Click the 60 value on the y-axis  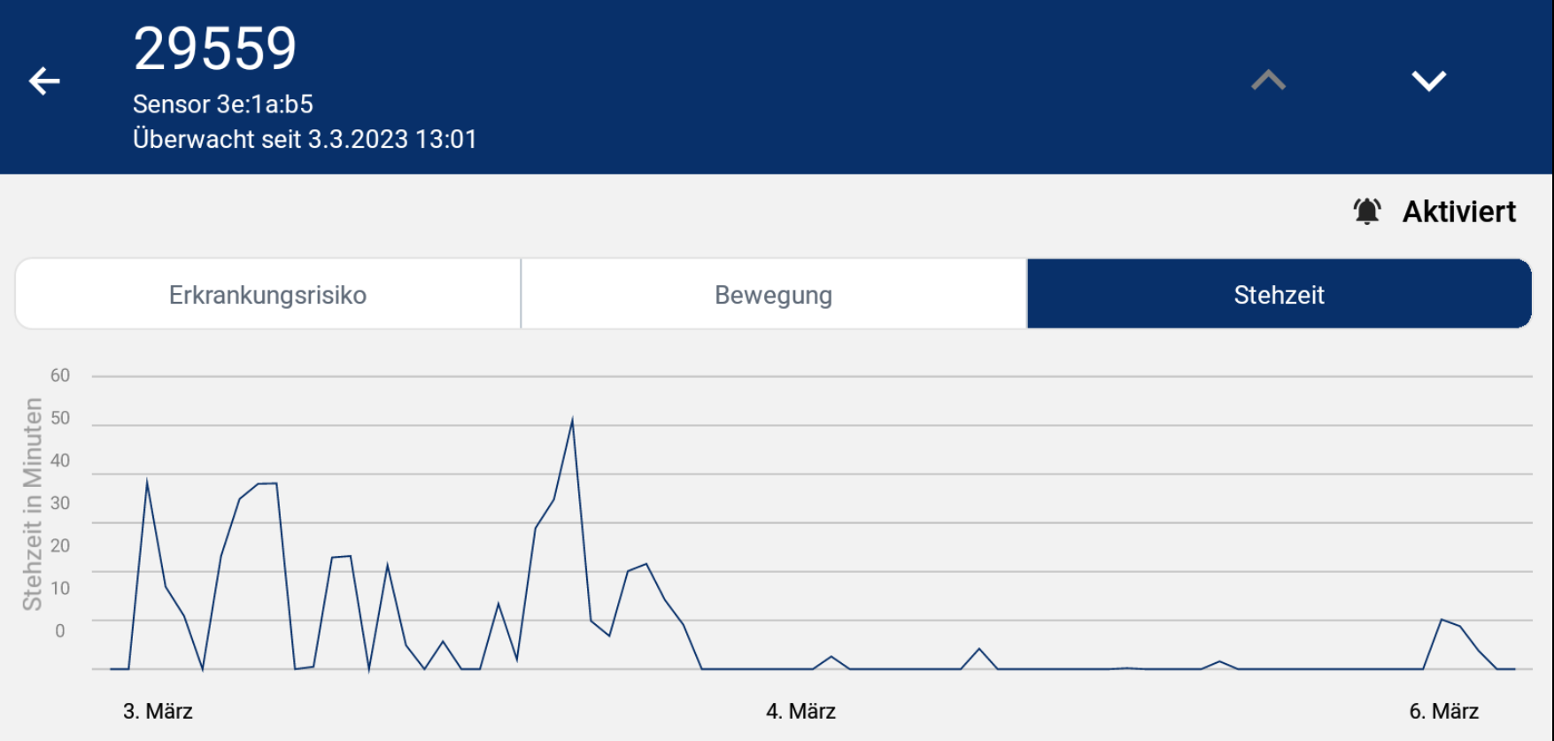60,375
